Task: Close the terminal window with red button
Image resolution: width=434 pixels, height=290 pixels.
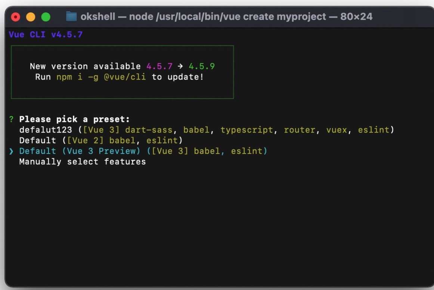Action: (16, 17)
